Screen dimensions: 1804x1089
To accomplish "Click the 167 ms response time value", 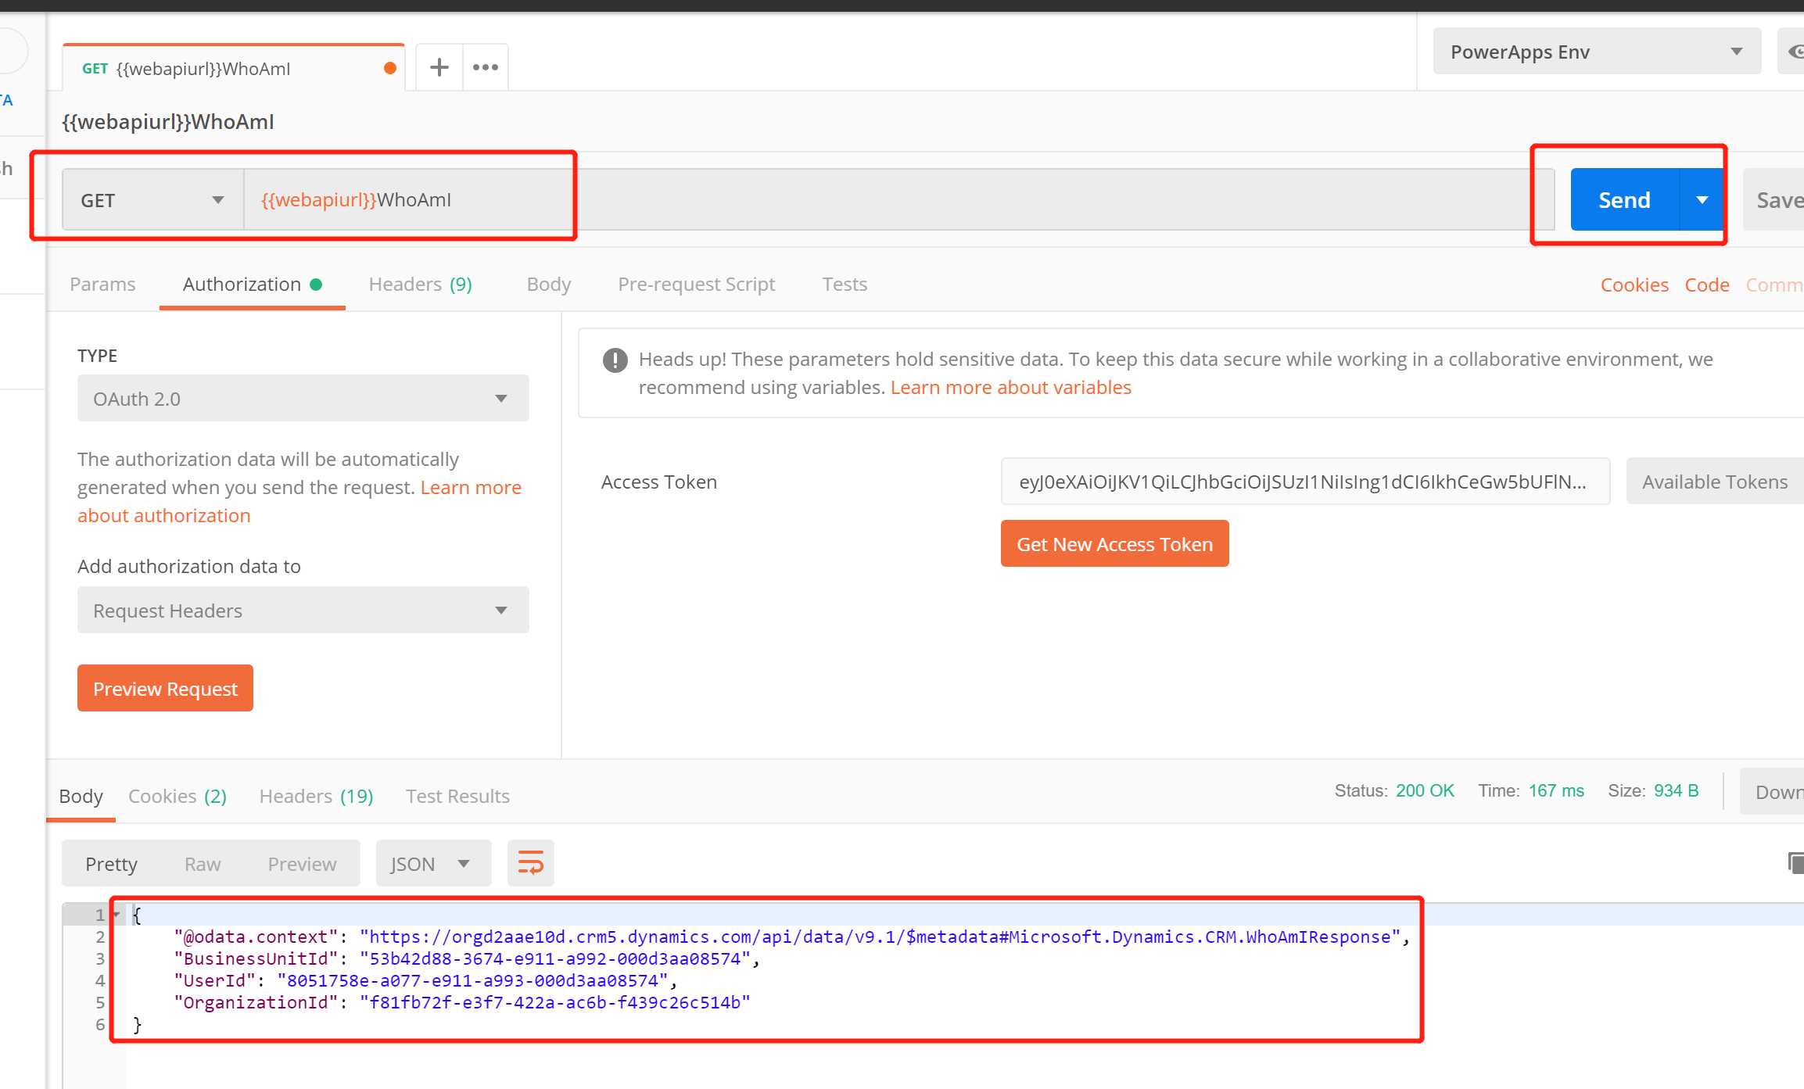I will coord(1556,791).
